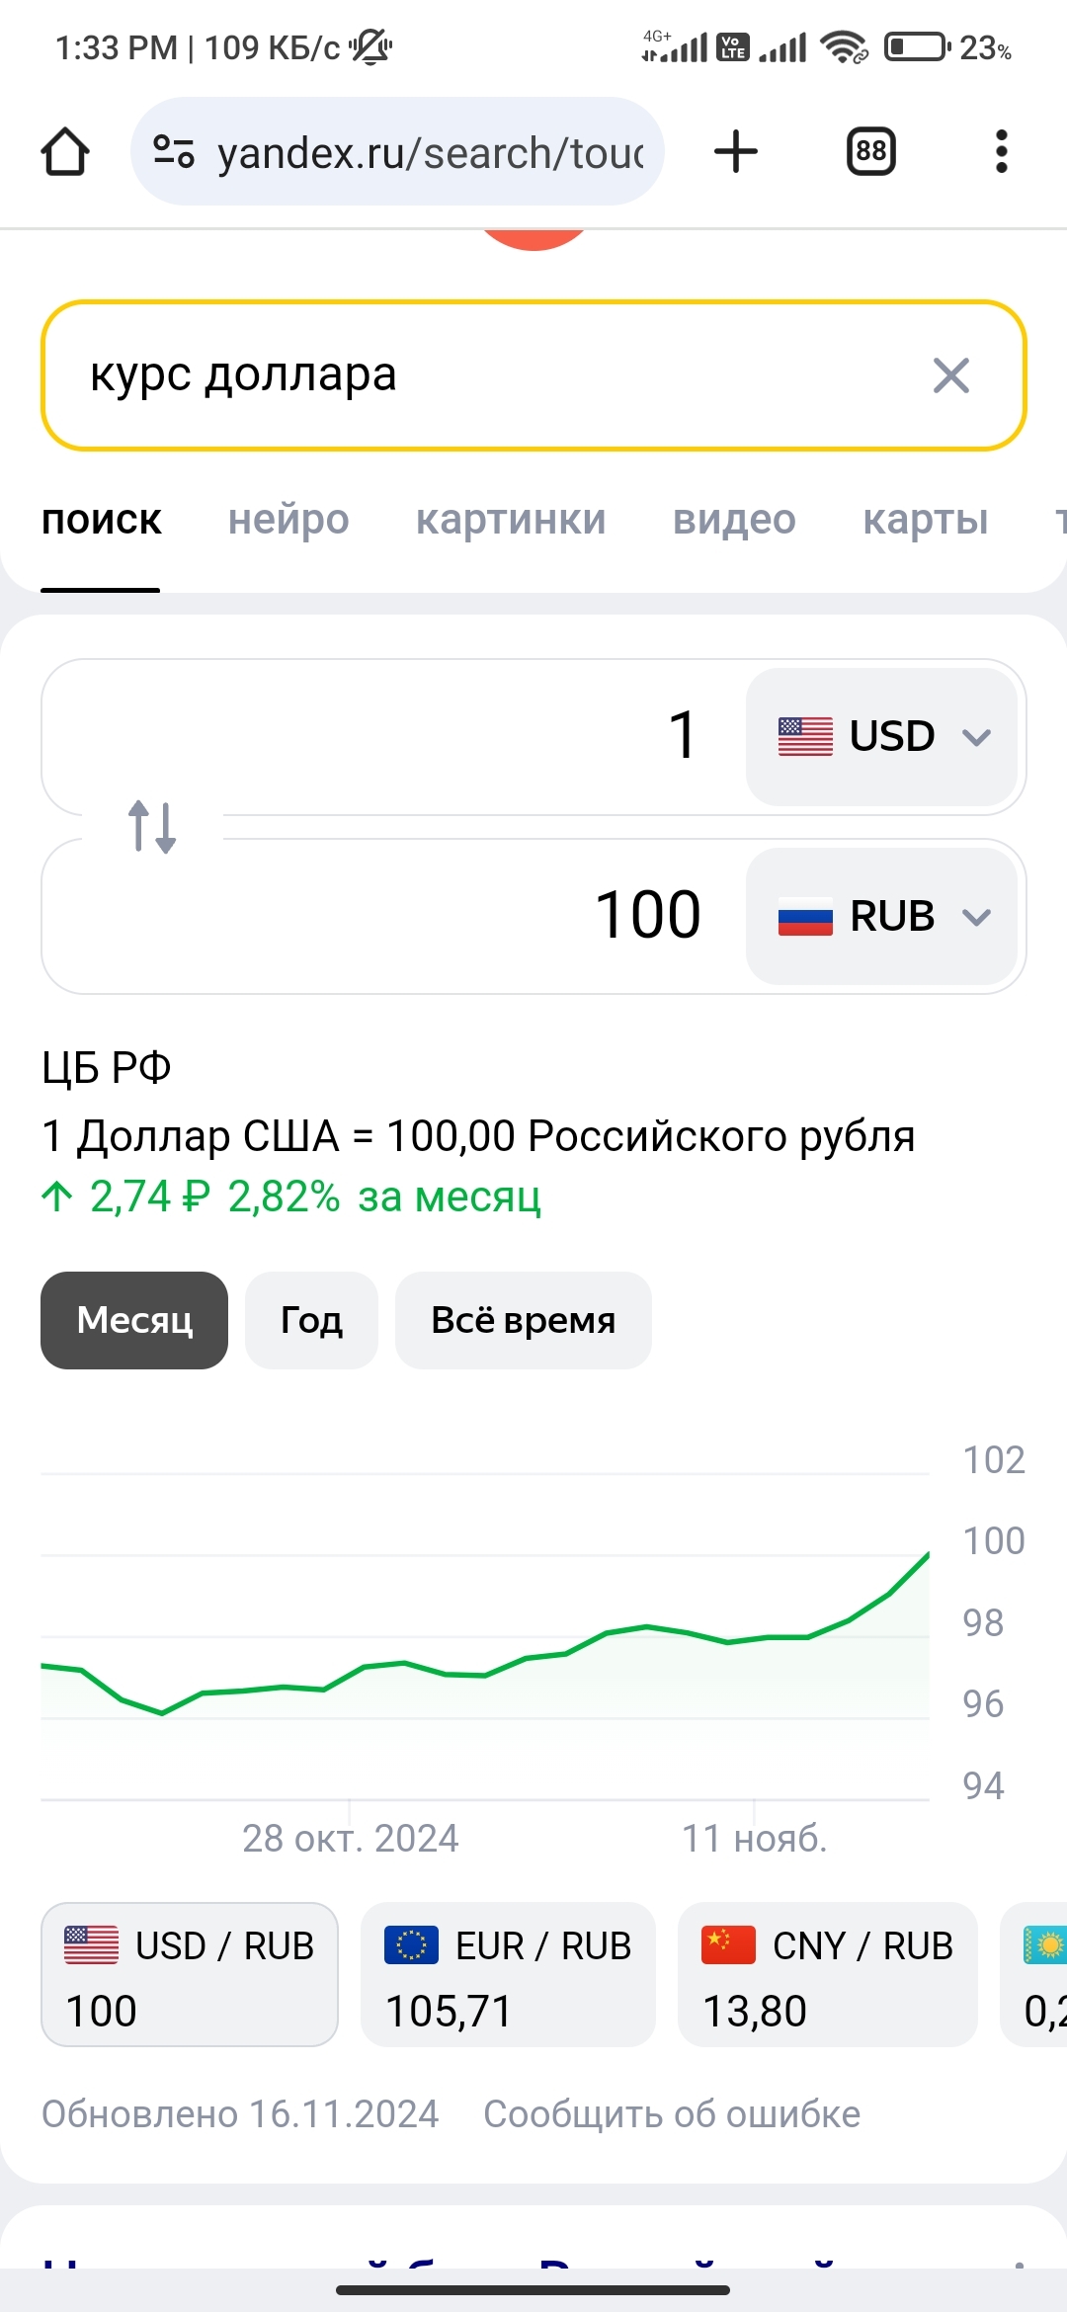Clear the search query with X
Screen dimensions: 1067x2312
(x=950, y=375)
